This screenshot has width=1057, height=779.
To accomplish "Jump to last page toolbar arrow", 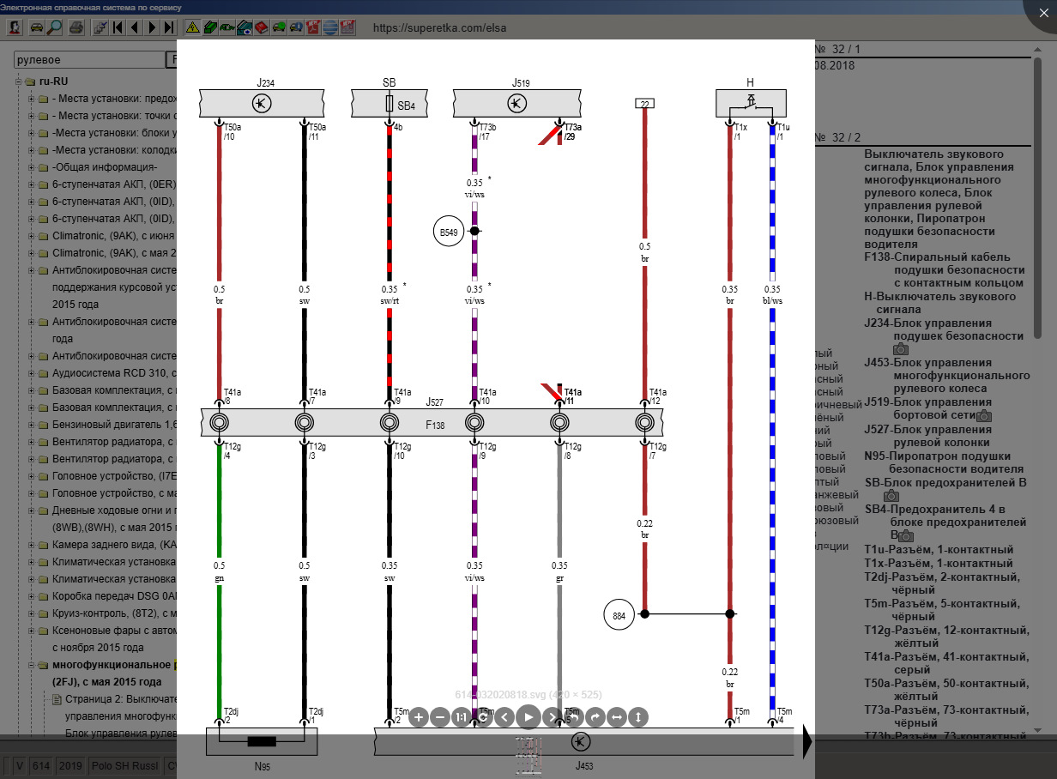I will point(170,27).
